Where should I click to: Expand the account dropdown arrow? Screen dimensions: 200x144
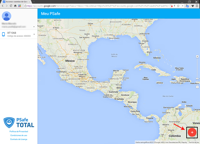tap(34, 27)
